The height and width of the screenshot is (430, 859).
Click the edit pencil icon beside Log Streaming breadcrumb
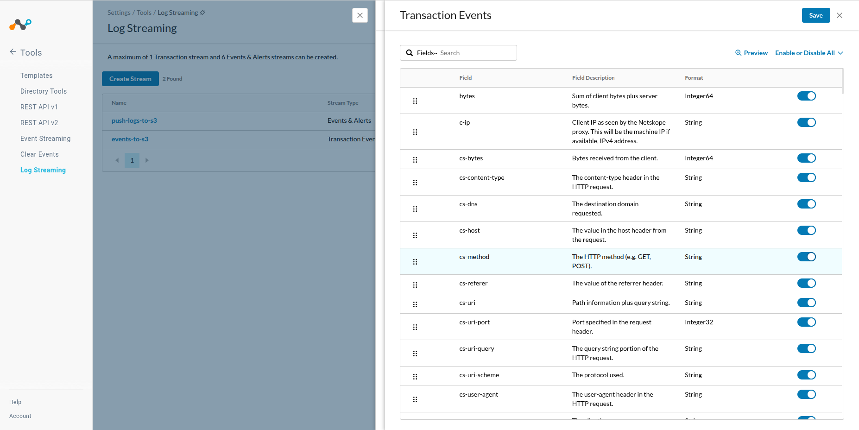coord(202,13)
